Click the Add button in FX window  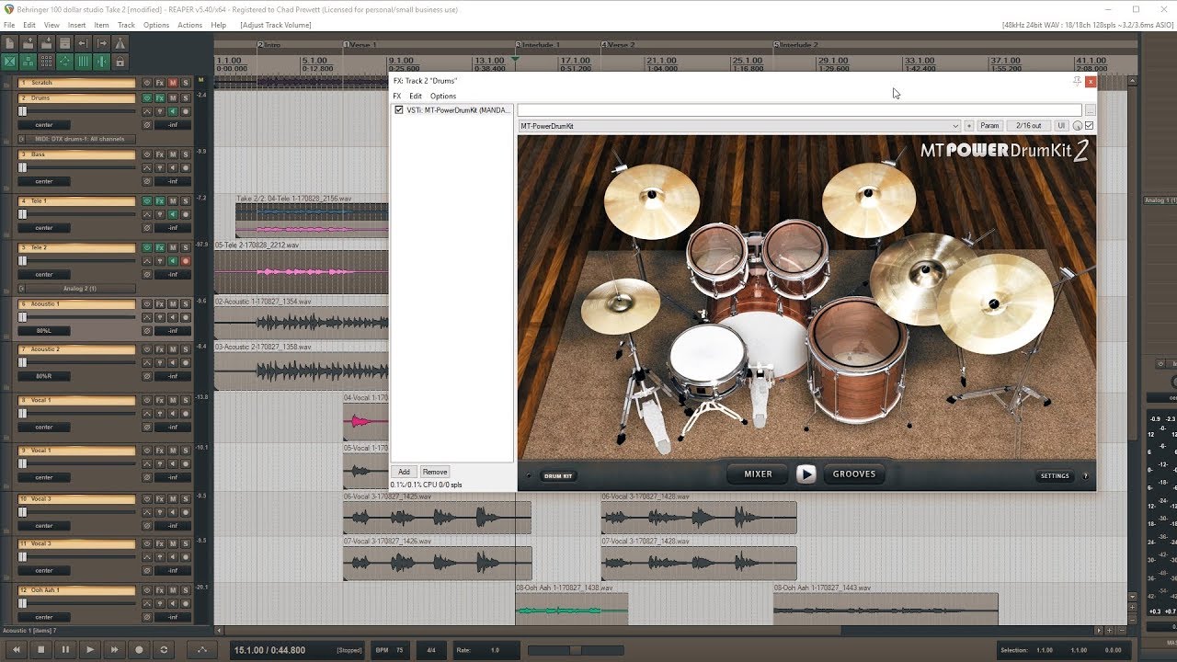(x=404, y=472)
